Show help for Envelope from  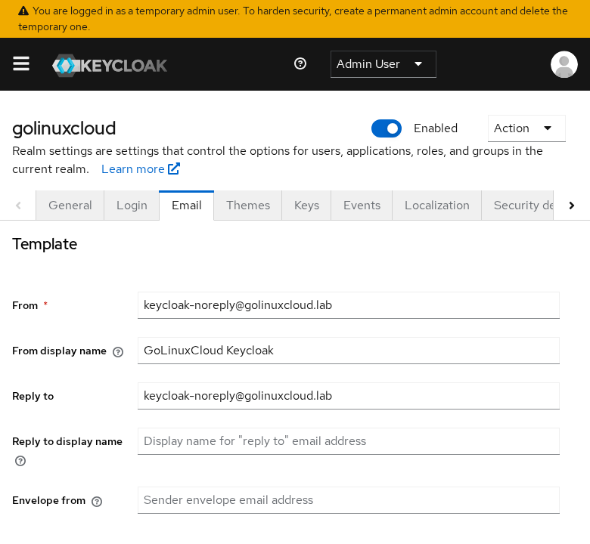point(97,502)
